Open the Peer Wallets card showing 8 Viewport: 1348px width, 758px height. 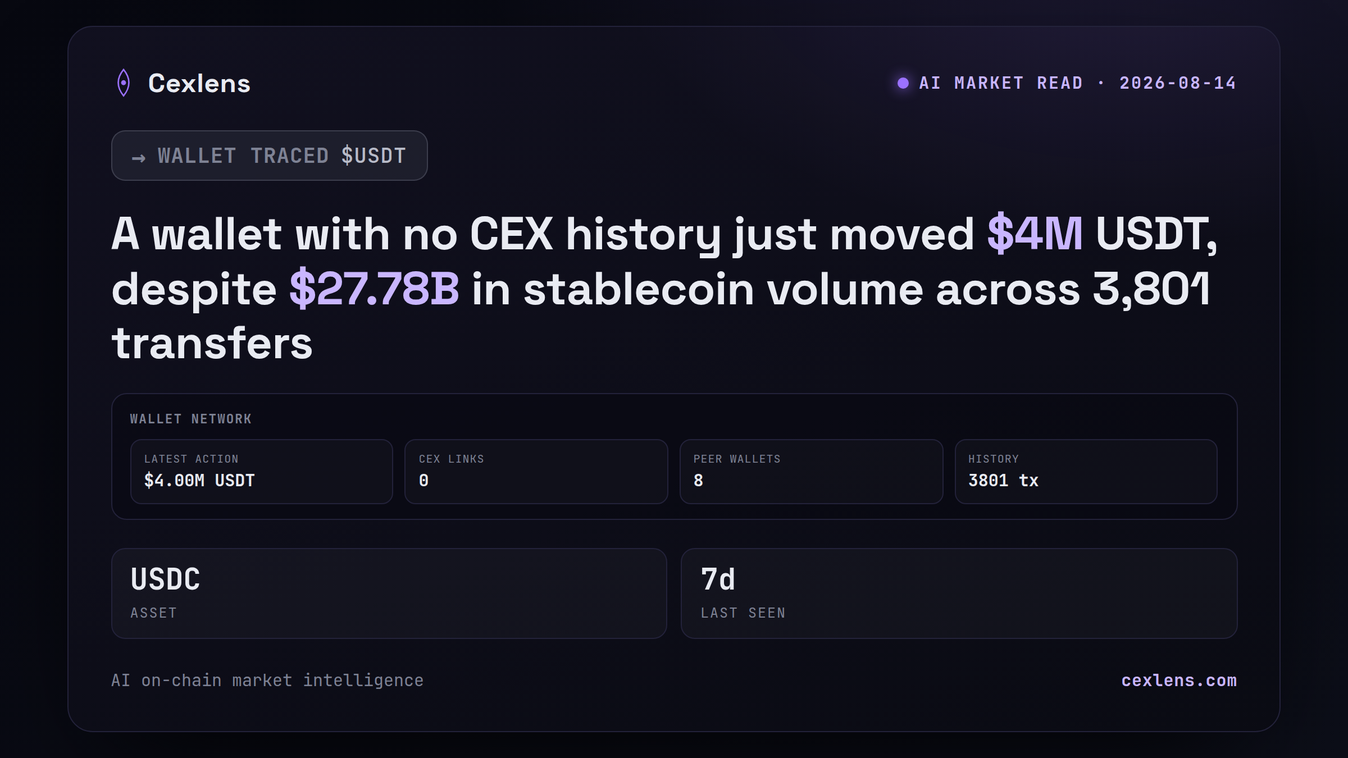coord(811,472)
